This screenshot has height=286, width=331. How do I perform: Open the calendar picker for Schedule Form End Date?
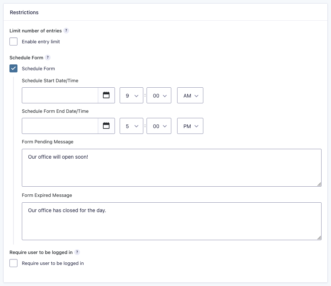pyautogui.click(x=107, y=126)
